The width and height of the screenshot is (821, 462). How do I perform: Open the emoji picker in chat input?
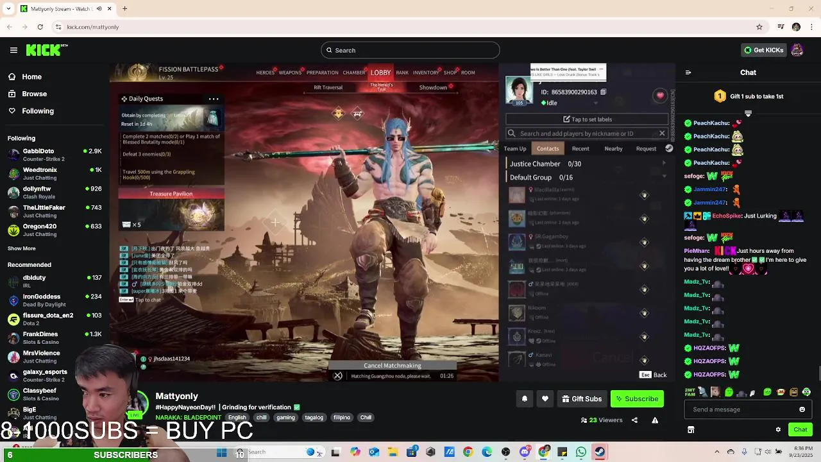pyautogui.click(x=802, y=409)
